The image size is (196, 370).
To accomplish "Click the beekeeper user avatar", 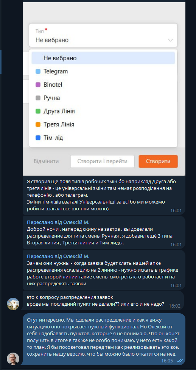I will click(13, 304).
